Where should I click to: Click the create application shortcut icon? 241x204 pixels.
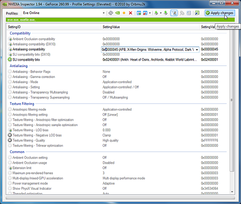[197, 13]
